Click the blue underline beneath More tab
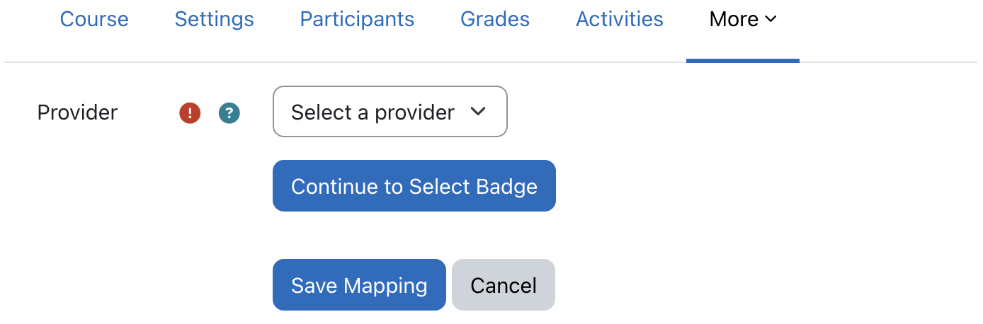Viewport: 983px width, 324px height. tap(742, 61)
